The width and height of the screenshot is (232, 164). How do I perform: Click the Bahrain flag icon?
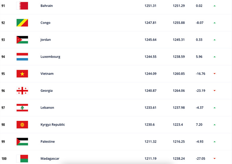pos(22,6)
